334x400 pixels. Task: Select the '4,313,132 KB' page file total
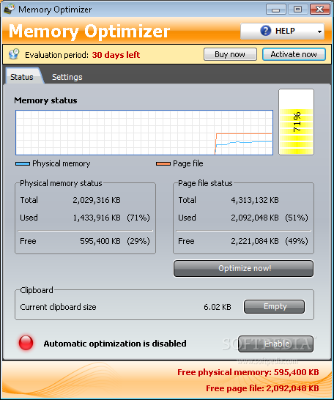point(255,200)
